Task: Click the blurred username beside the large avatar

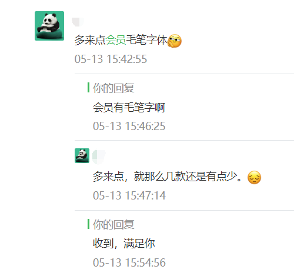Action: click(x=78, y=22)
